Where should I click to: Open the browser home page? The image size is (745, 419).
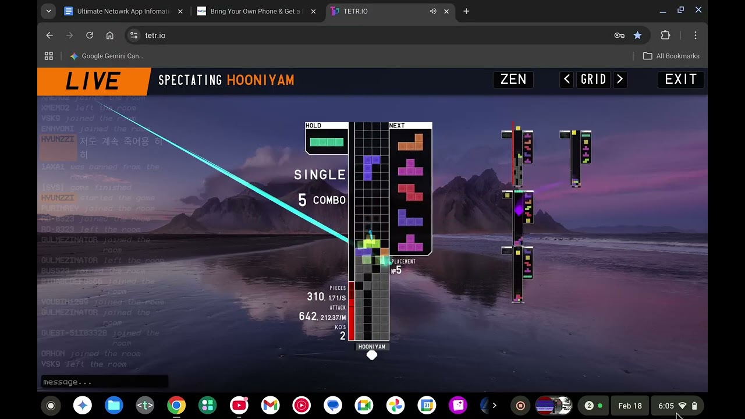[x=109, y=35]
